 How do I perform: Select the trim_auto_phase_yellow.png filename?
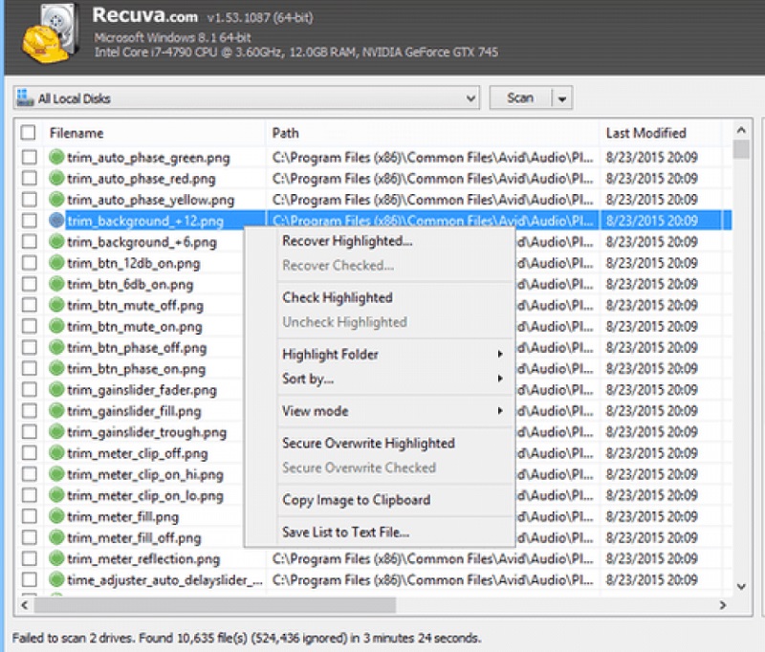[150, 200]
